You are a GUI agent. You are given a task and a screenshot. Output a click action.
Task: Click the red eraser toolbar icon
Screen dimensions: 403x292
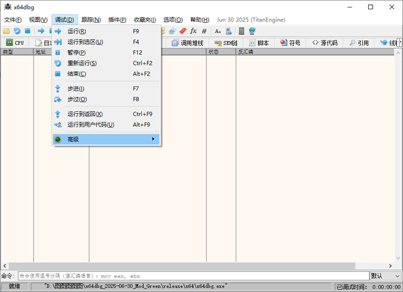coord(182,30)
